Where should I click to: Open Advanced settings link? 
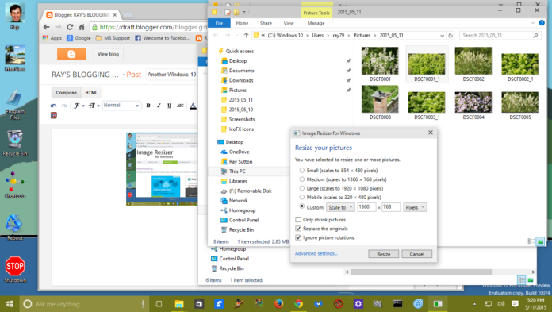[x=316, y=253]
